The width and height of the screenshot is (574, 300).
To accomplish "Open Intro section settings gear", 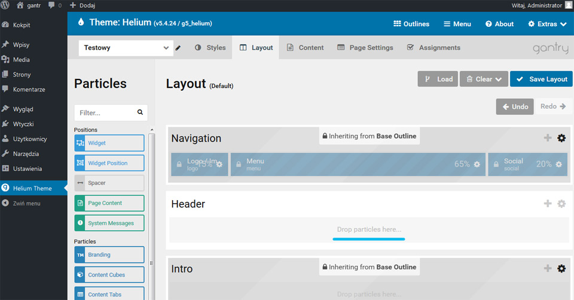I will coord(561,268).
